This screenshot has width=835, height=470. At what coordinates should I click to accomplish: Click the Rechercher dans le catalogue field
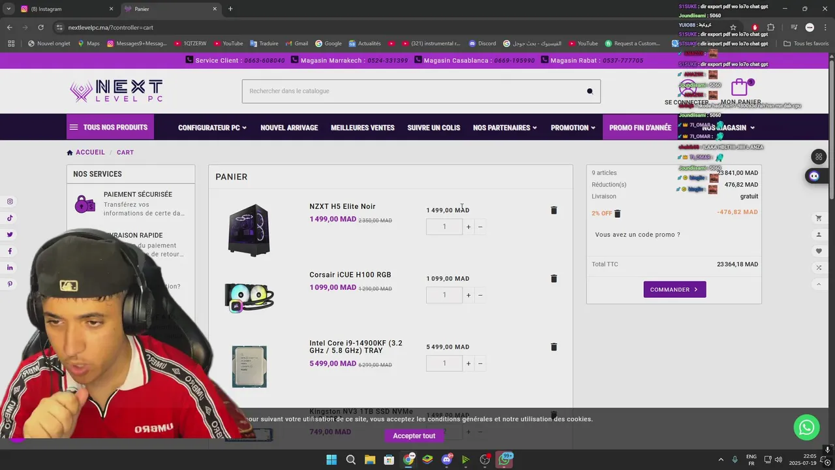coord(421,91)
